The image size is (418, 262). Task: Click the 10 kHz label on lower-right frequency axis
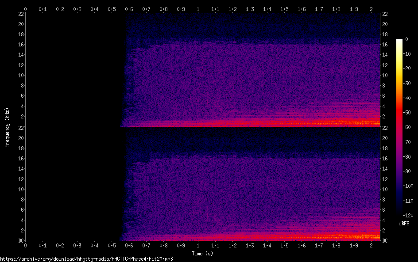[x=384, y=189]
